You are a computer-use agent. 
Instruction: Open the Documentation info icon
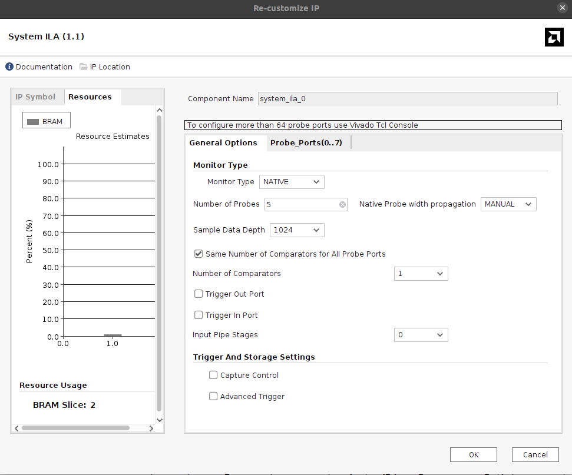point(9,67)
